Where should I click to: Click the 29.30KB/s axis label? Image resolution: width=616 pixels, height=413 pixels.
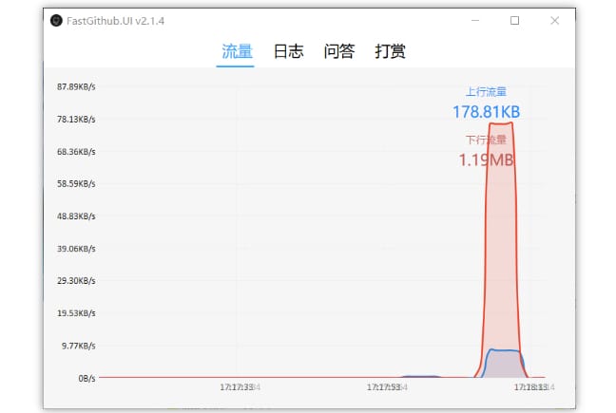point(76,281)
